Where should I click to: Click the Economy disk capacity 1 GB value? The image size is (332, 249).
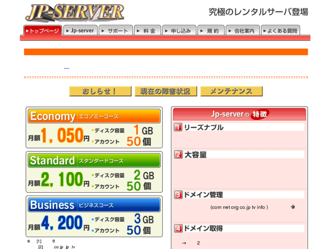point(143,130)
